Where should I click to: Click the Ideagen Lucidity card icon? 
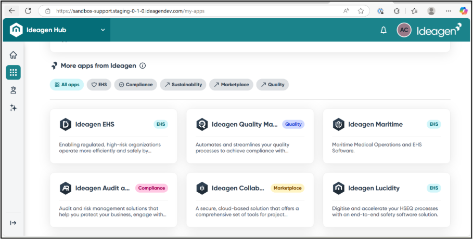[338, 188]
